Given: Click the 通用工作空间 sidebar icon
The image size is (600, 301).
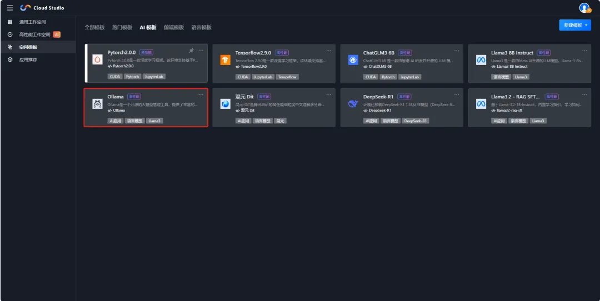Looking at the screenshot, I should point(10,22).
